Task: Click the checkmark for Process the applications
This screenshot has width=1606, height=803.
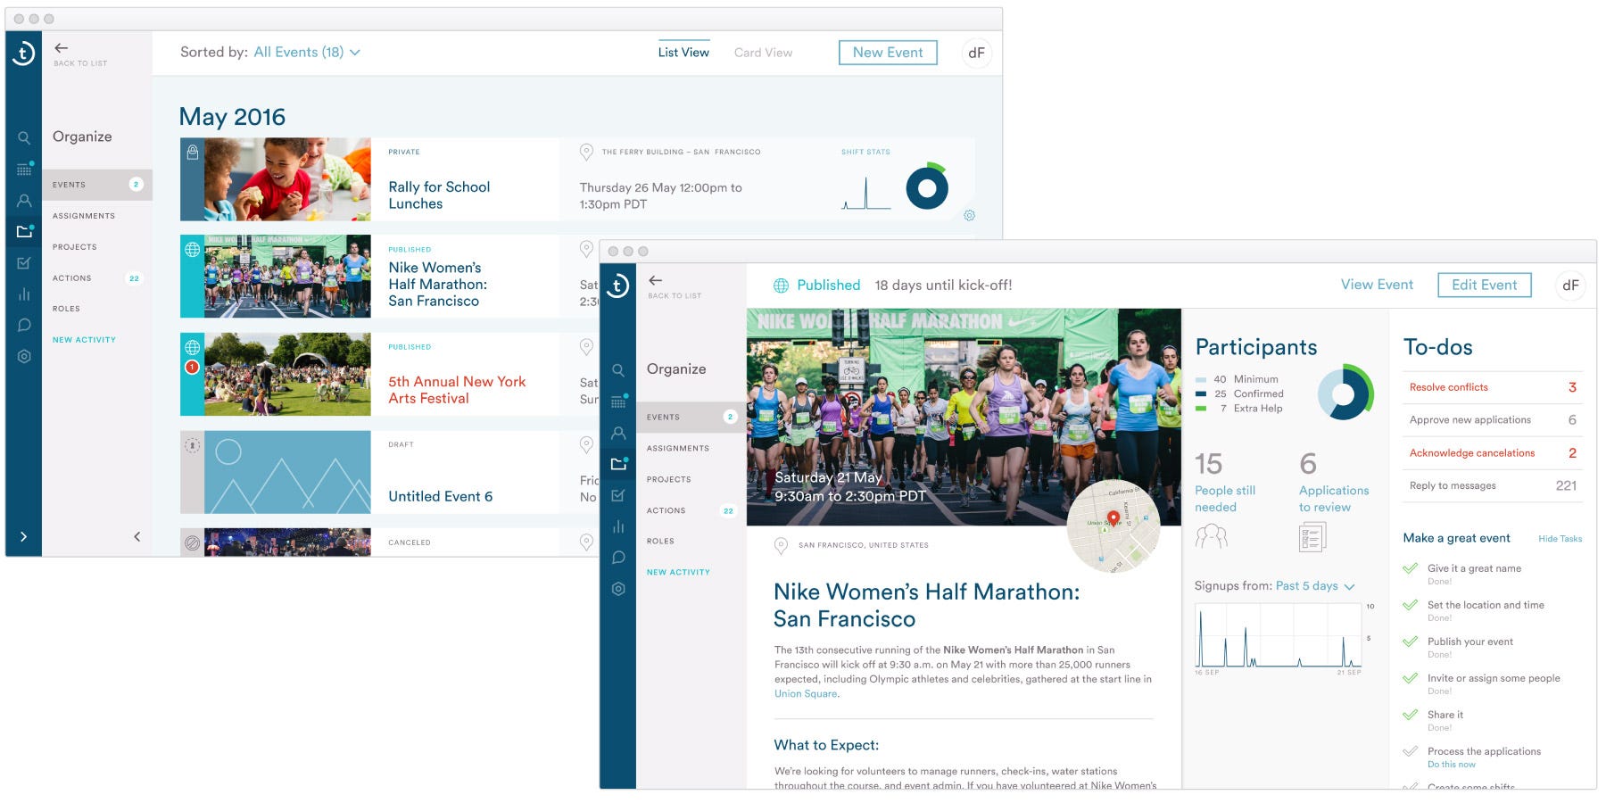Action: coord(1411,751)
